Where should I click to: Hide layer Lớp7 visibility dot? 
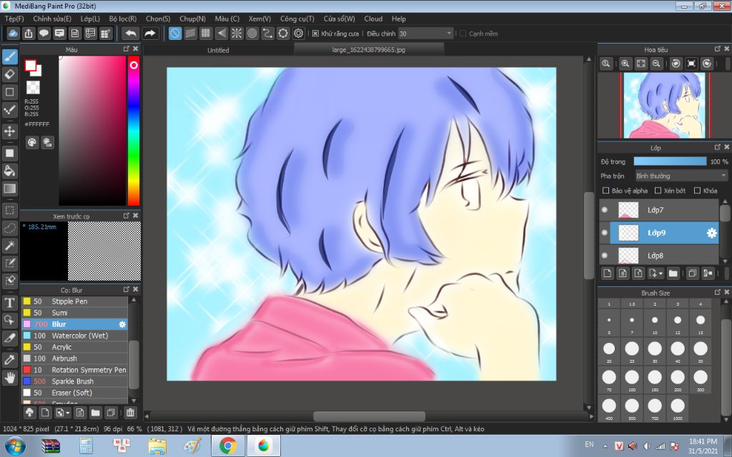(605, 210)
